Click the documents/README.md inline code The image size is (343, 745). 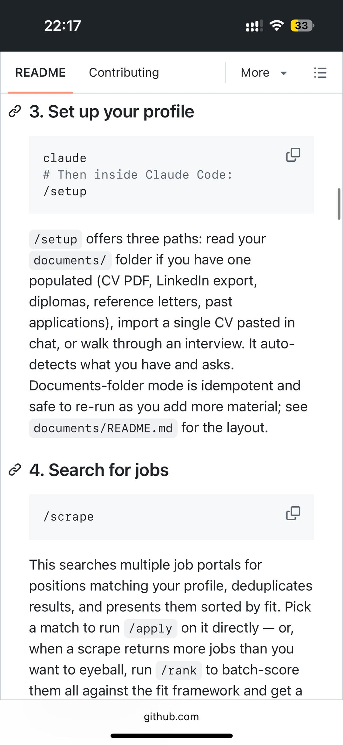[x=103, y=428]
